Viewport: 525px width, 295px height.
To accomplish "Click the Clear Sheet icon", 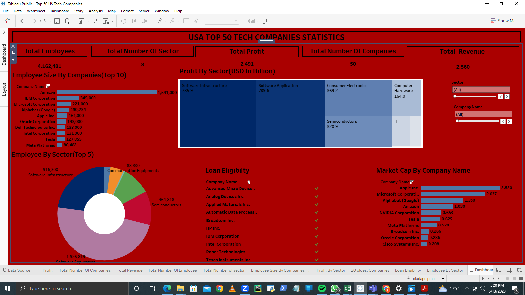I will (106, 21).
